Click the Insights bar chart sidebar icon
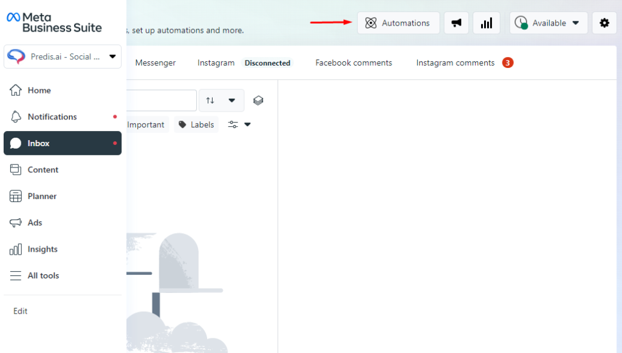The width and height of the screenshot is (622, 353). click(15, 249)
